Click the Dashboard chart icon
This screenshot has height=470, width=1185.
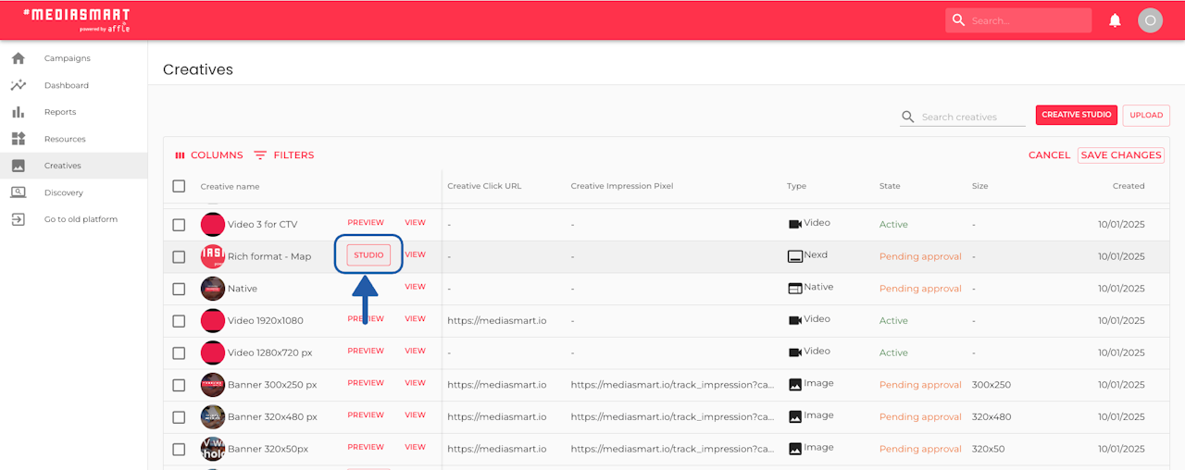19,85
